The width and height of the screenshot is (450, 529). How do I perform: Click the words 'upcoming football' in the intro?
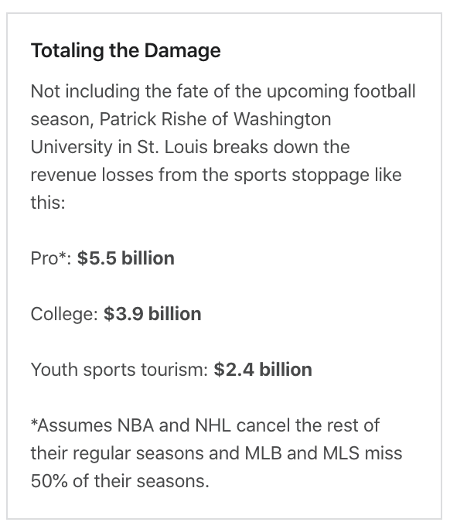click(x=341, y=92)
